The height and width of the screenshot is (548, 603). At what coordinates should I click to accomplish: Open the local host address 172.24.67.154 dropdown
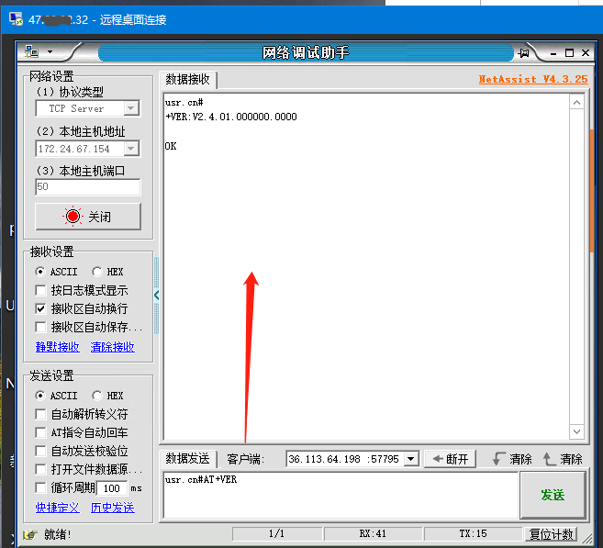click(x=131, y=149)
